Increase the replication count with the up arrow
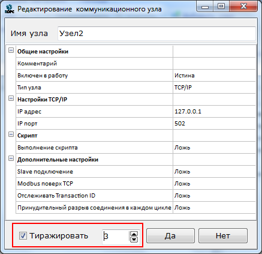Screen dimensions: 262x254 pos(134,234)
